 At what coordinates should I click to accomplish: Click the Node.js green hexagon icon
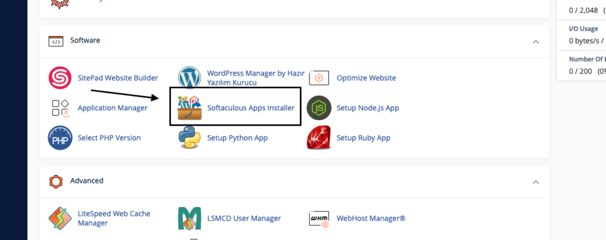(x=319, y=108)
